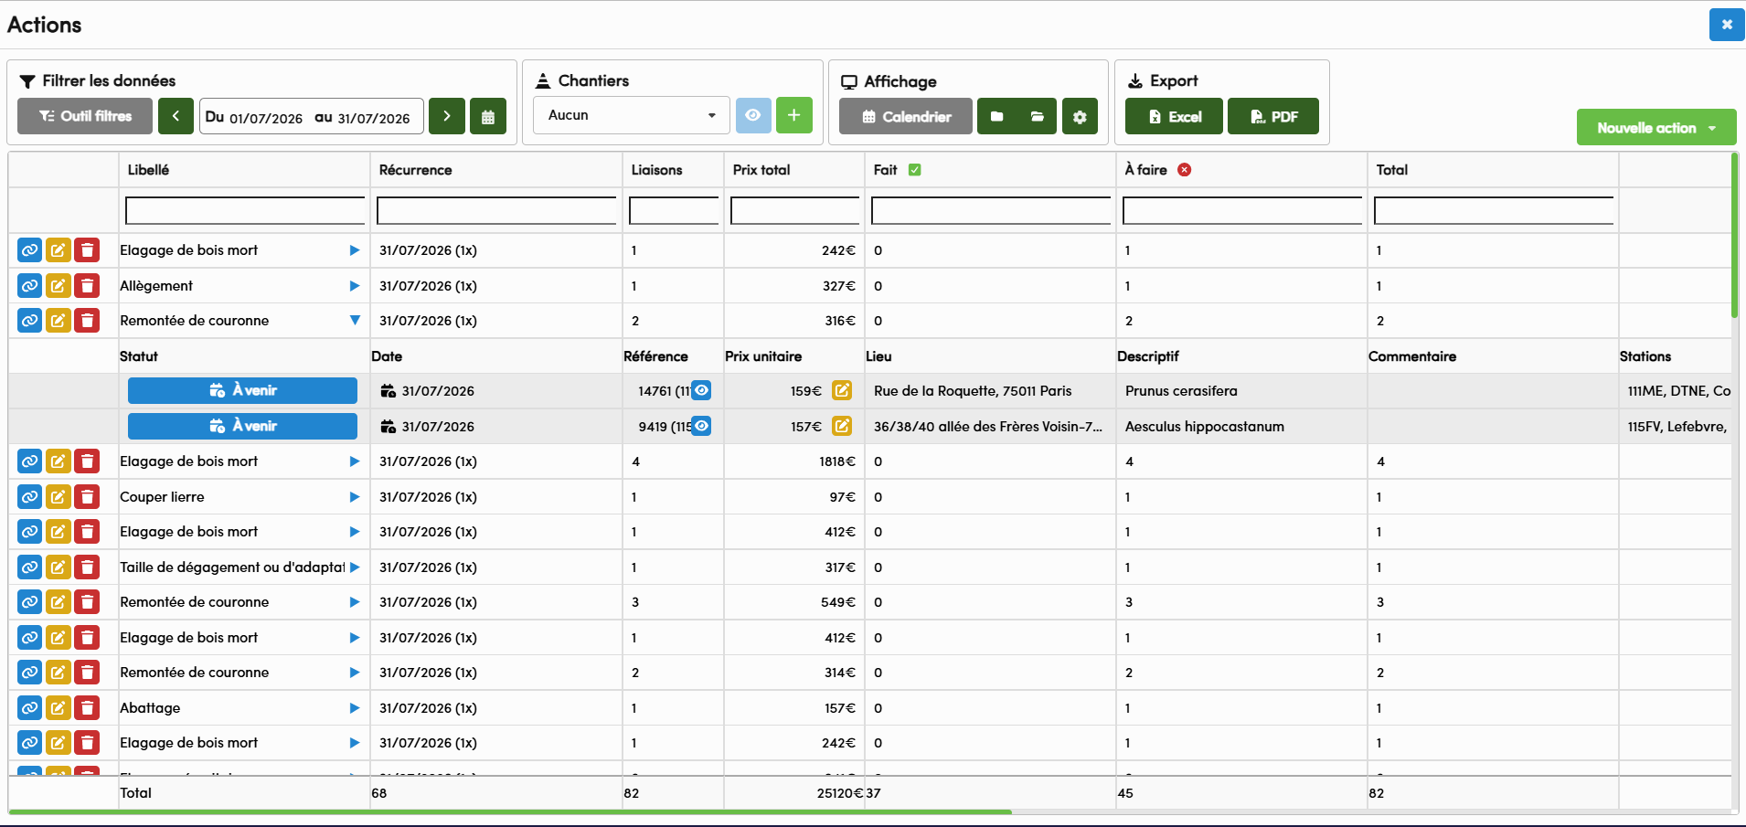Open the calendar date picker icon
Screen dimensions: 1746x827
click(488, 116)
